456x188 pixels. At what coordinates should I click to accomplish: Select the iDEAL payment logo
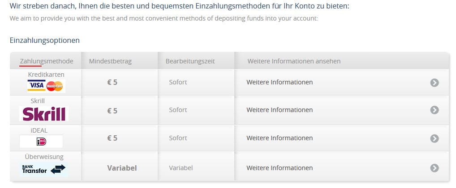41,142
